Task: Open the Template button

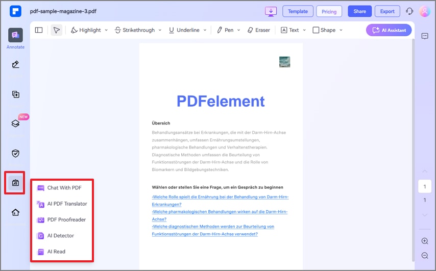Action: (x=298, y=11)
